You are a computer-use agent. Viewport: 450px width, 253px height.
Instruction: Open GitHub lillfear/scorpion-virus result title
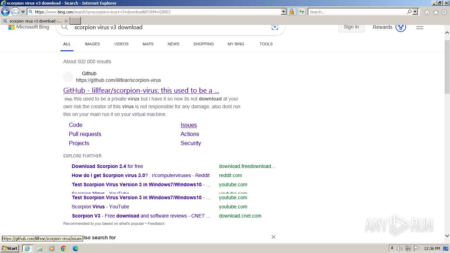point(141,90)
